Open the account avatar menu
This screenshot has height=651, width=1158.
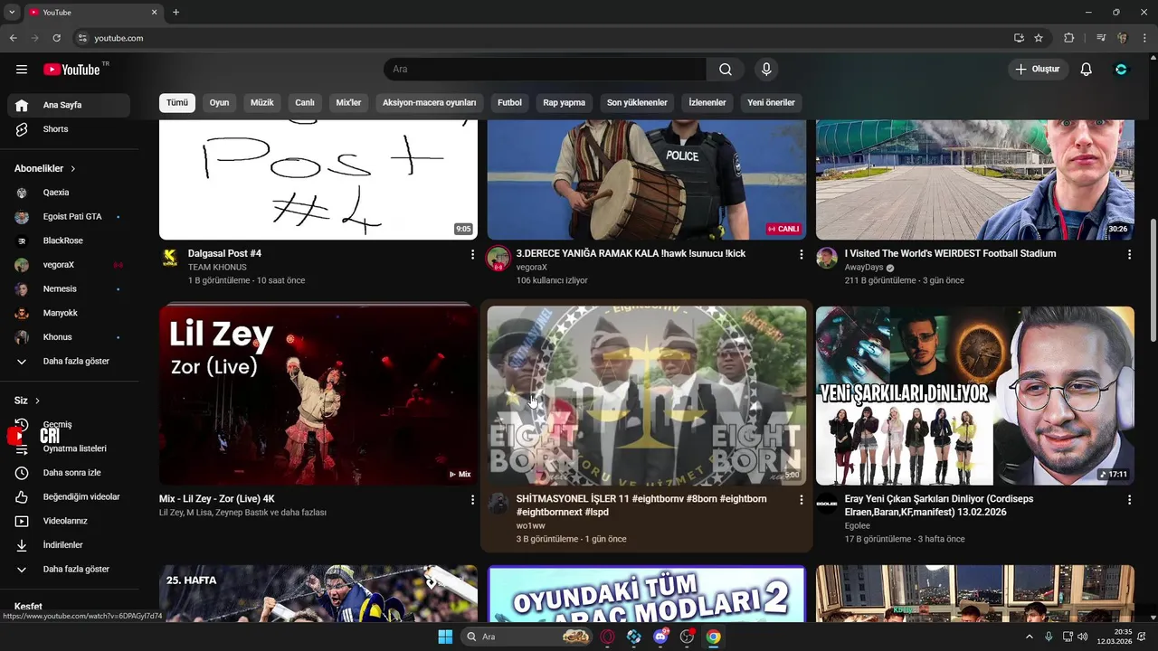1122,70
